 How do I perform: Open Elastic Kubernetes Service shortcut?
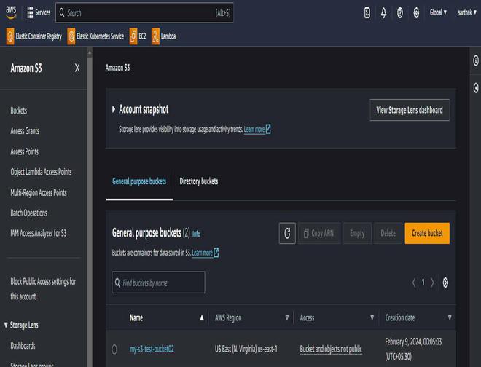coord(95,36)
